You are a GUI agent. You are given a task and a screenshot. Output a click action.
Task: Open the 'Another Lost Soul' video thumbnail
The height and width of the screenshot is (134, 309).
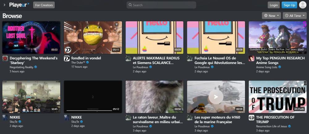point(31,37)
